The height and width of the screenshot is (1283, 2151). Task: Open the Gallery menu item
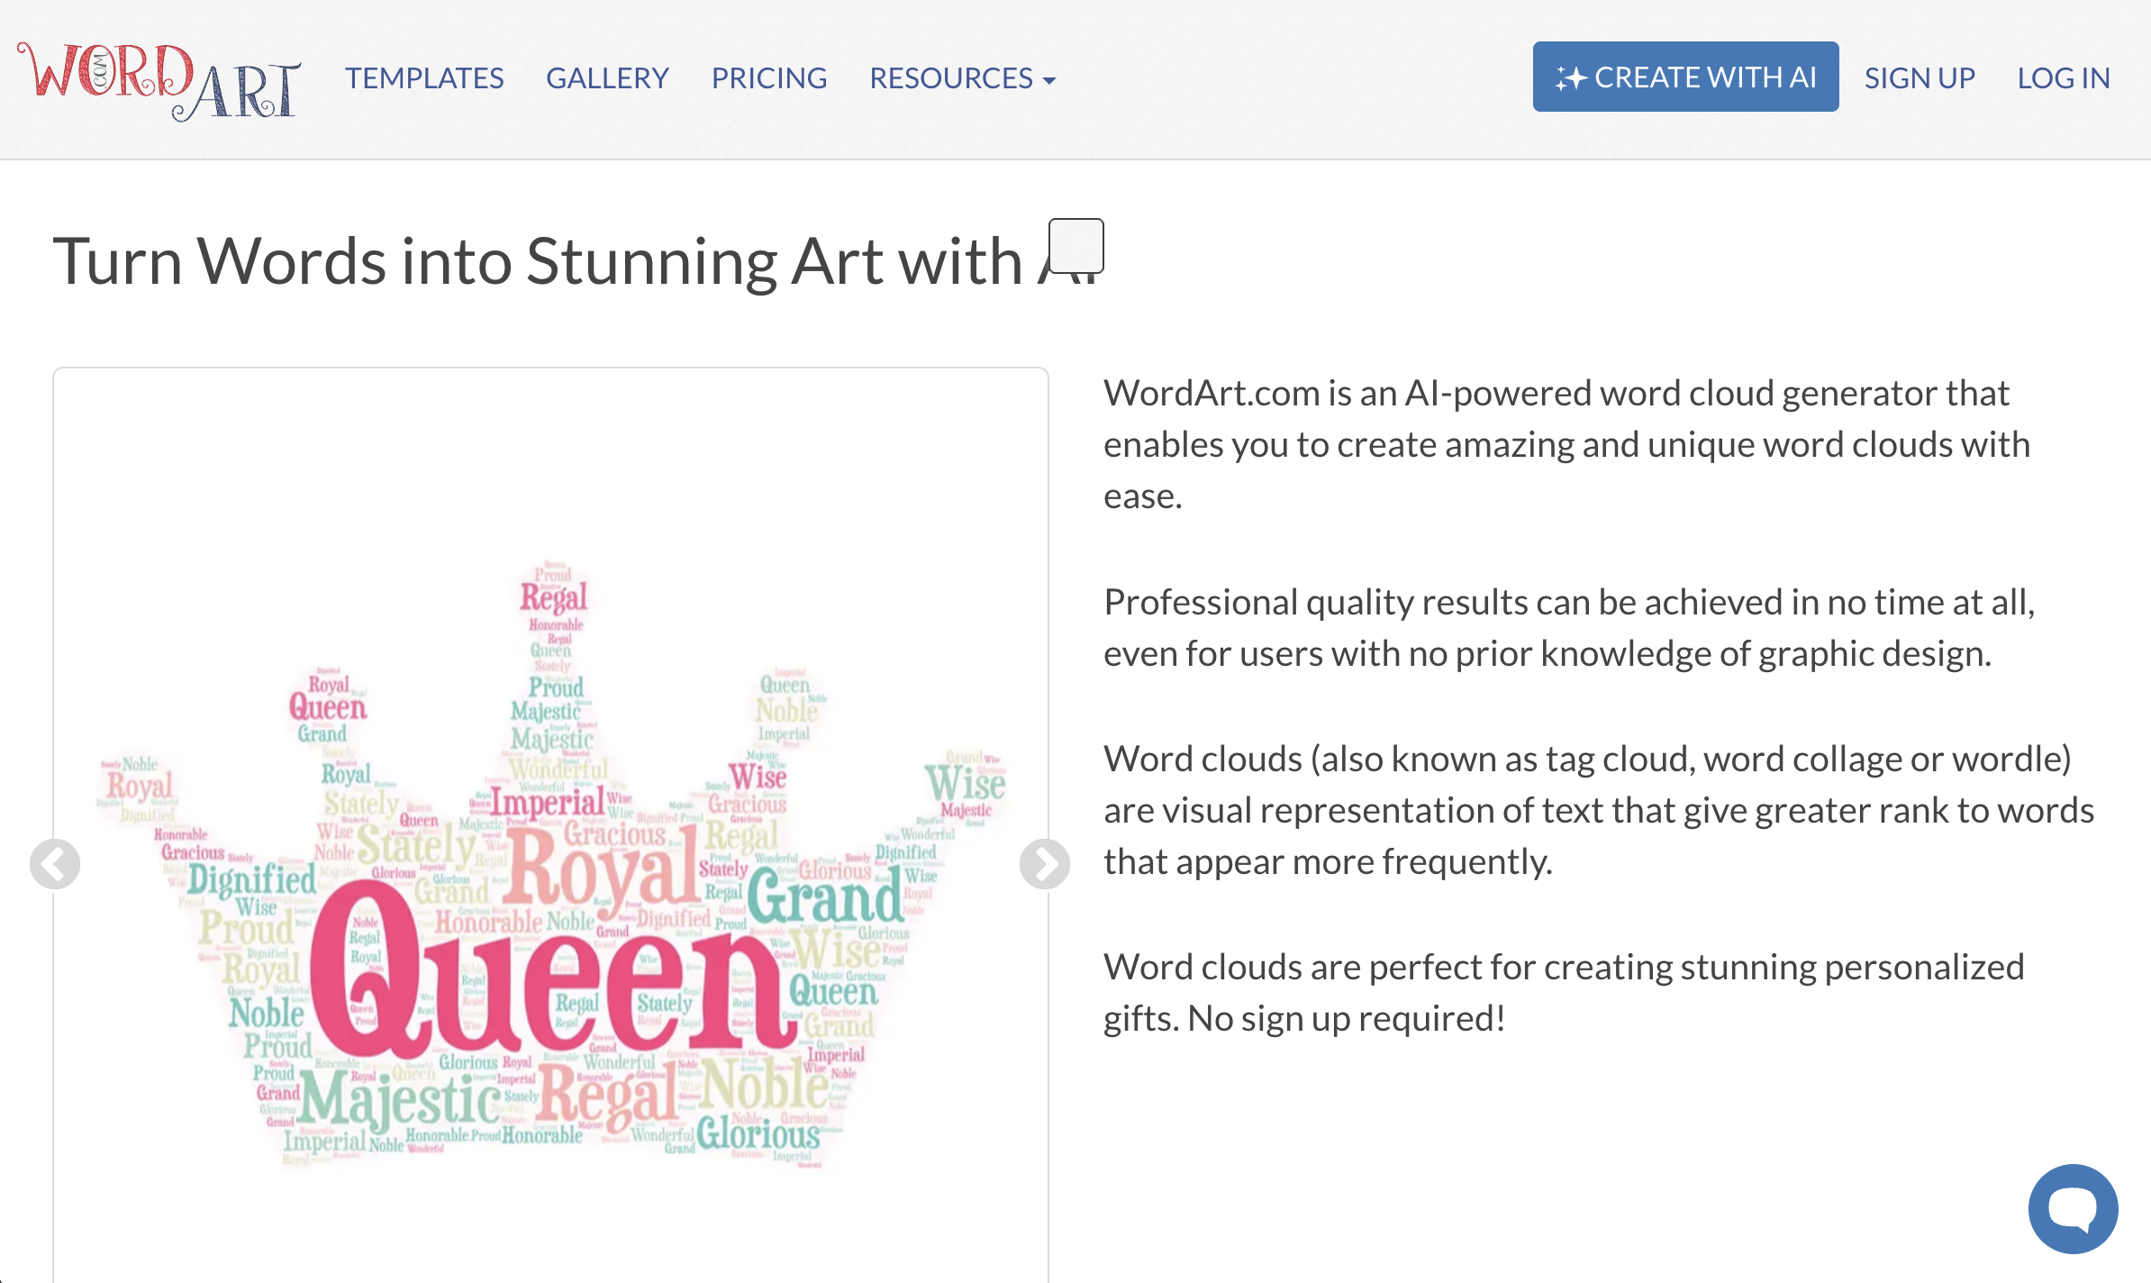click(x=607, y=78)
